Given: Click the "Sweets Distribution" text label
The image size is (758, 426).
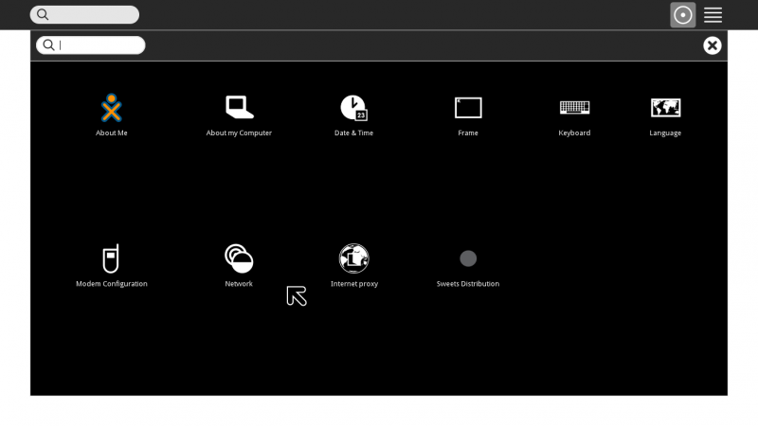Looking at the screenshot, I should 468,284.
